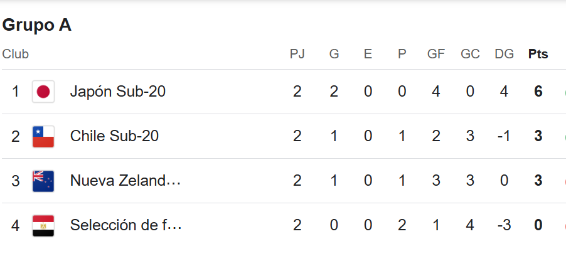Click the GF column header
The image size is (566, 256).
[x=436, y=54]
